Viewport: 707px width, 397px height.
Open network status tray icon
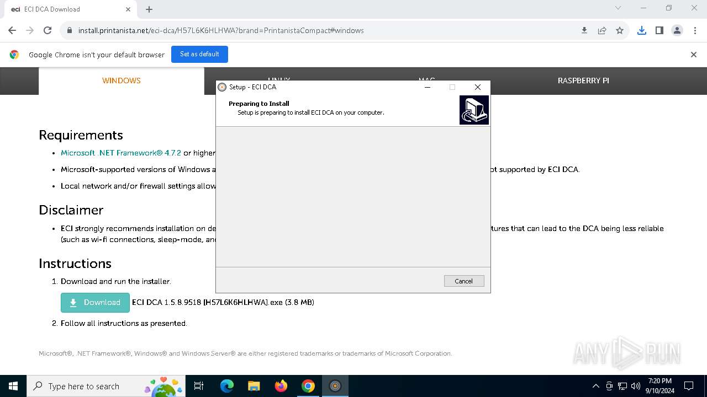pyautogui.click(x=622, y=386)
